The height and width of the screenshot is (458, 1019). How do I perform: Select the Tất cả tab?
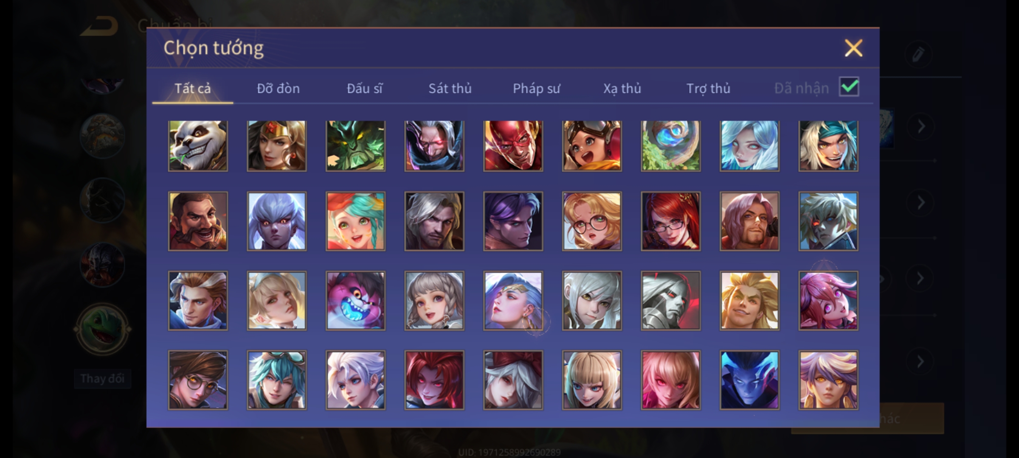192,88
